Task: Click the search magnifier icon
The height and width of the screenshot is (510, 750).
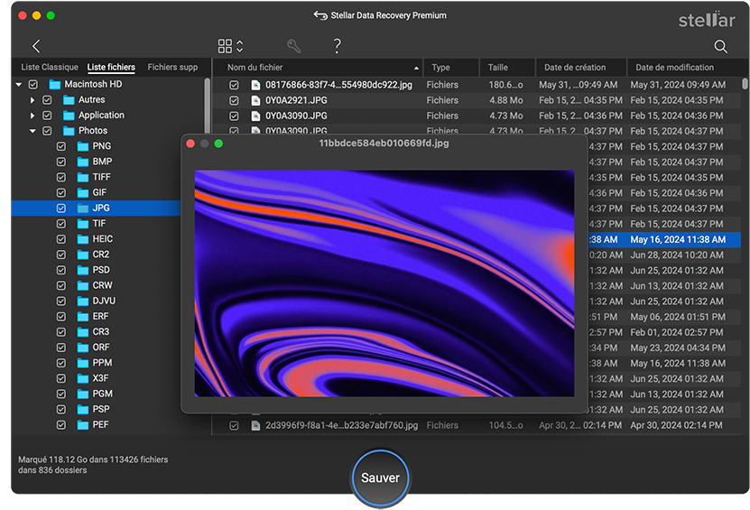Action: [x=720, y=46]
